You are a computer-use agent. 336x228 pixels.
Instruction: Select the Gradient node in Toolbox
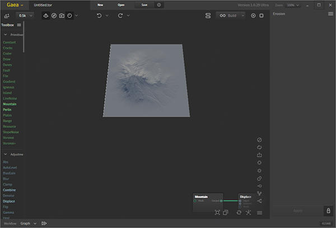pos(9,82)
